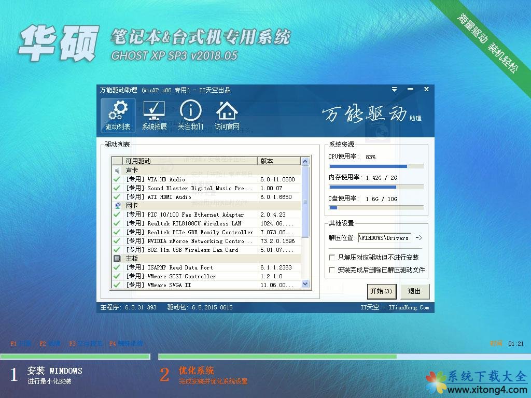Enable 只解压对应驱动但不进行安装 option

point(332,258)
